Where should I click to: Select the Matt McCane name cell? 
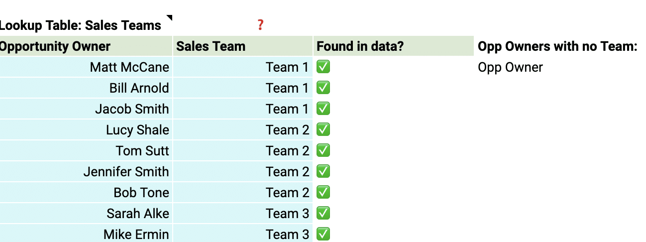click(x=129, y=67)
